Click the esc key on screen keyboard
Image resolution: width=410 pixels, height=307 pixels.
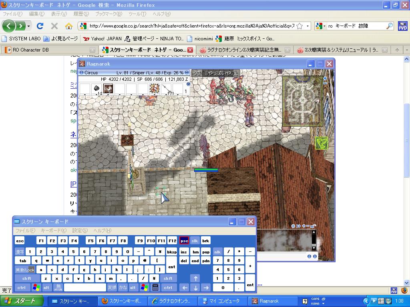pos(20,241)
